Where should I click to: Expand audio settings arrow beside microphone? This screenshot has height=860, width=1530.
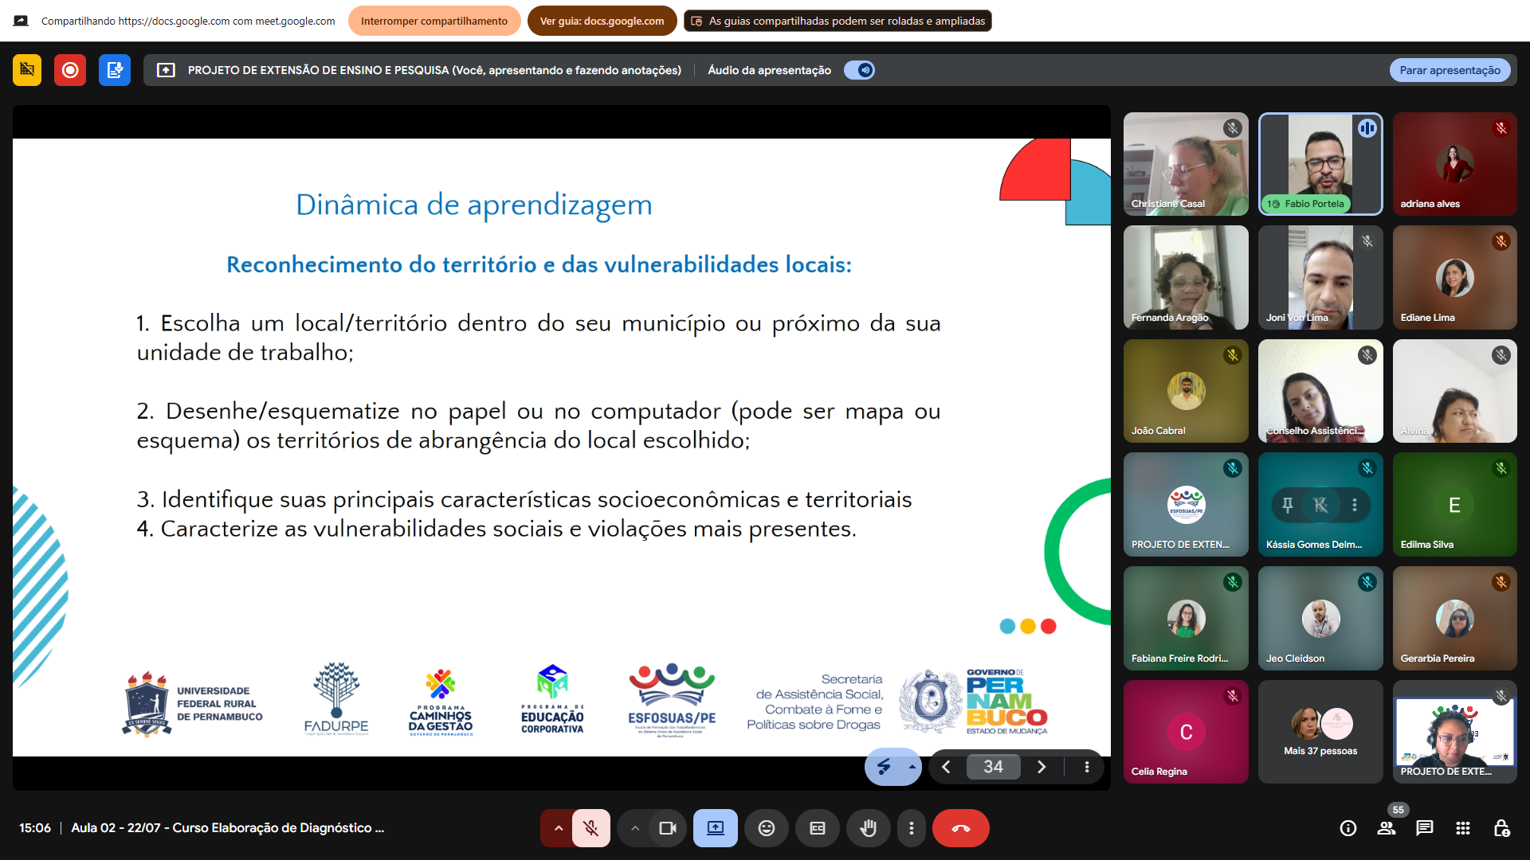[x=558, y=828]
